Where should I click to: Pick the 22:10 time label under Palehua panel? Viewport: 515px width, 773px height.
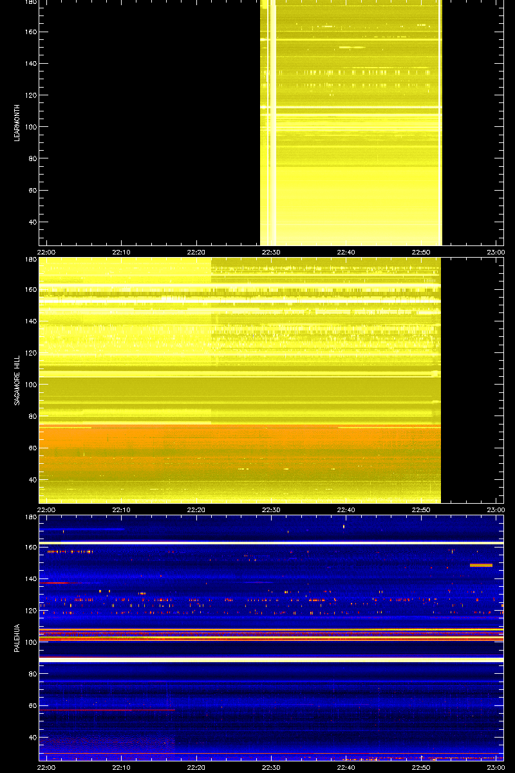122,768
